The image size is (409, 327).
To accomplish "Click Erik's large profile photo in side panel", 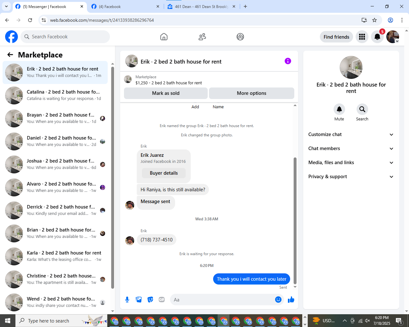I will [x=351, y=67].
